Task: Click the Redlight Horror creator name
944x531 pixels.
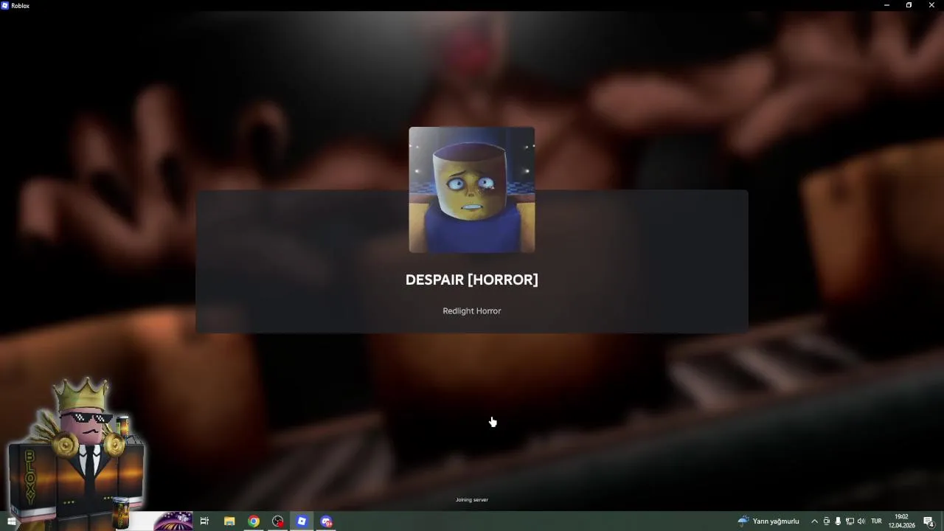Action: click(472, 311)
